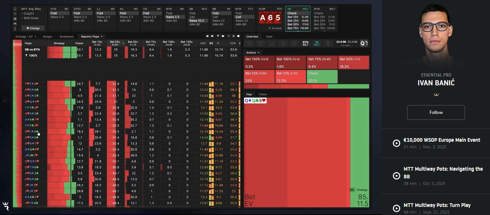The width and height of the screenshot is (490, 215).
Task: Click the Change settings button
Action: (33, 28)
